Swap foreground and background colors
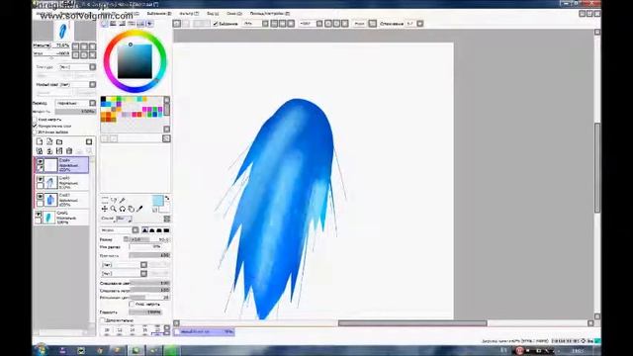633x356 pixels. [167, 199]
